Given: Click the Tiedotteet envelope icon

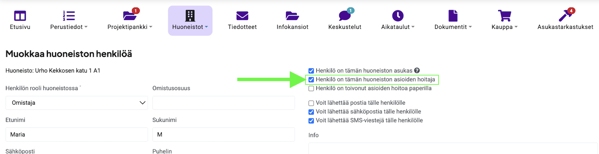Looking at the screenshot, I should [x=242, y=16].
